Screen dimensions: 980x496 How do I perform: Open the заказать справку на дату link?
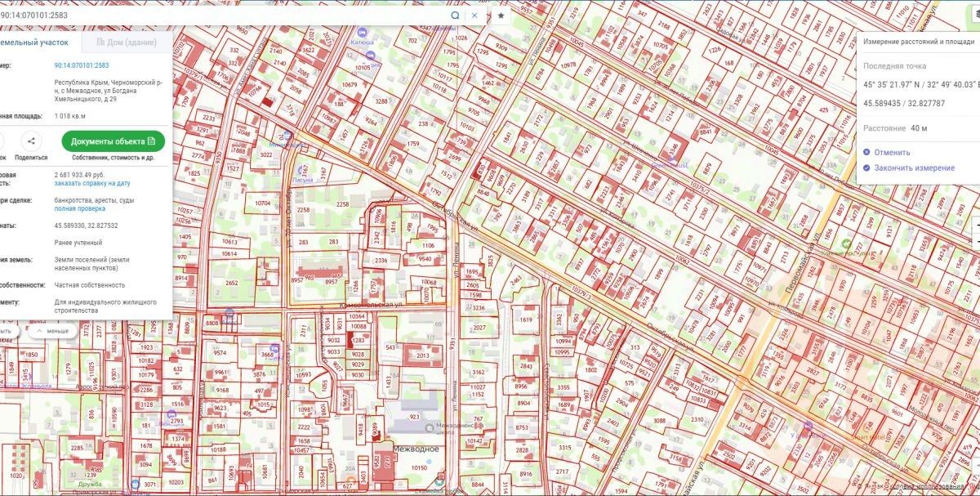click(92, 184)
